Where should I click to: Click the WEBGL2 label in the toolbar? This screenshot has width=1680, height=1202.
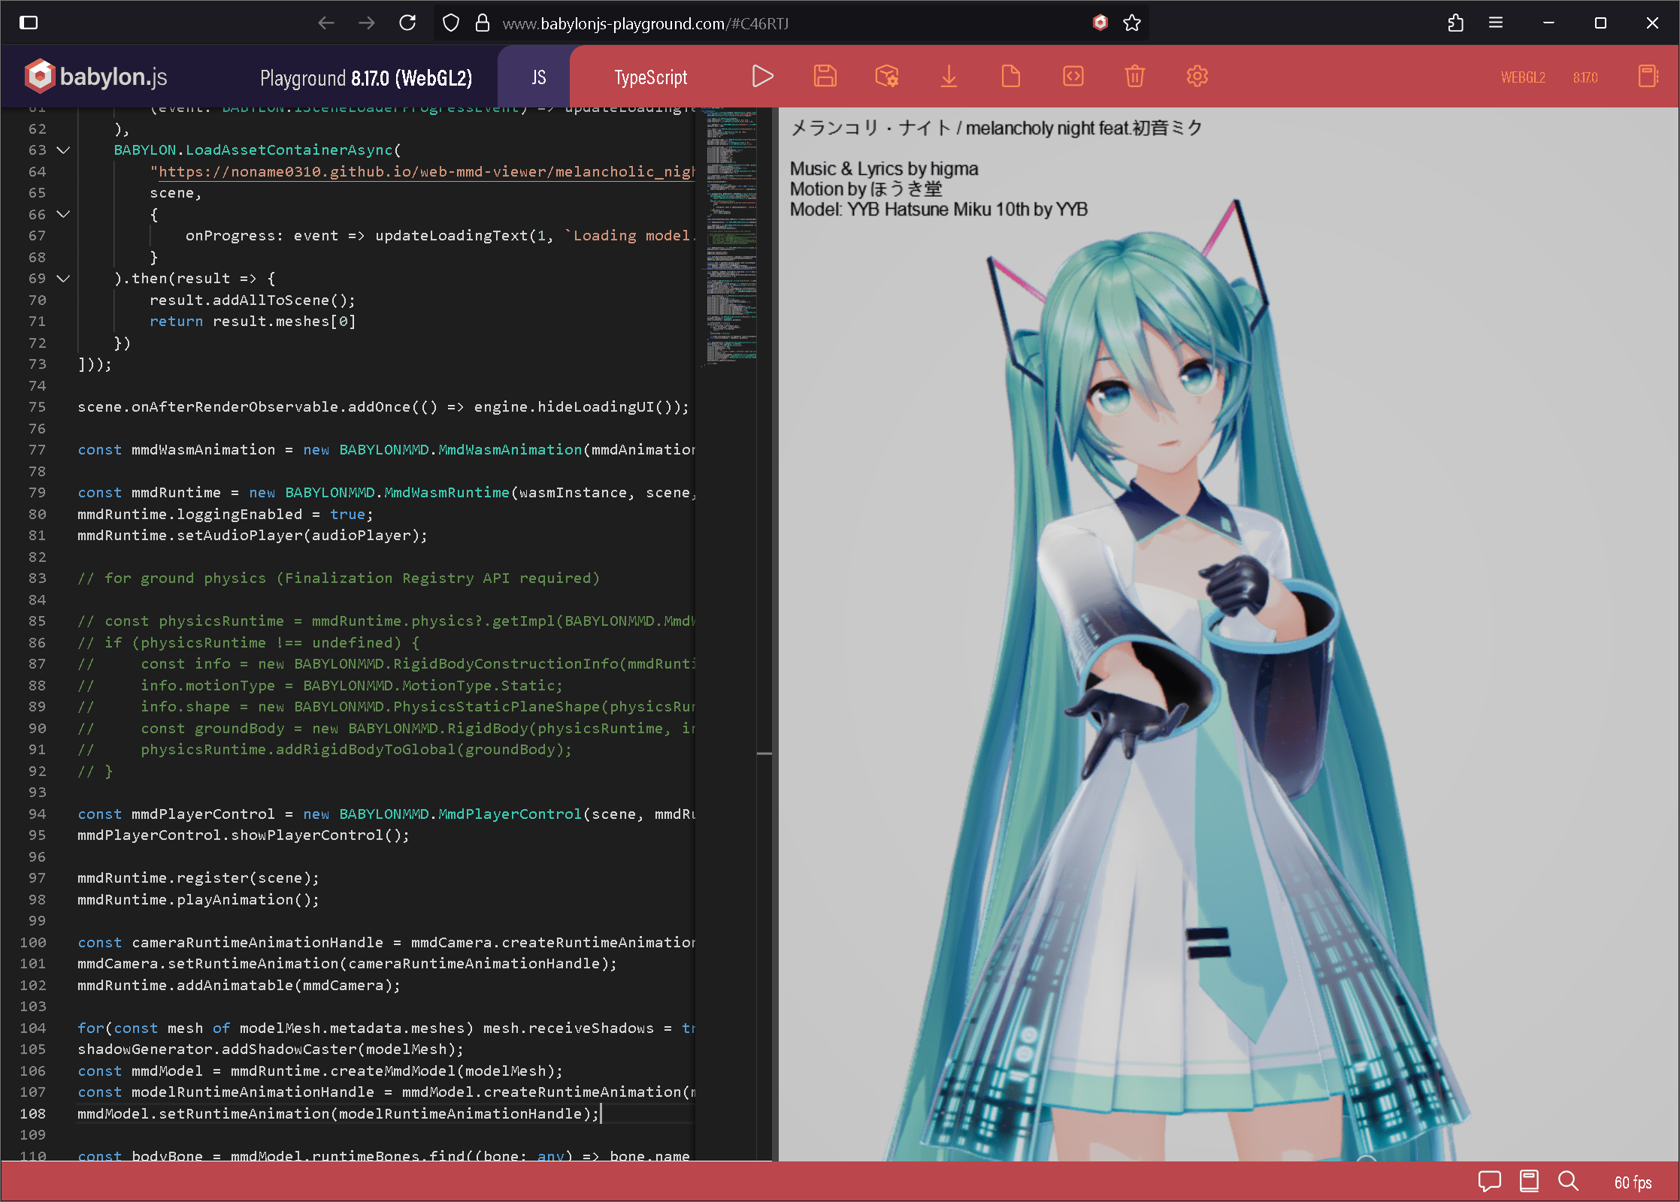(1523, 76)
